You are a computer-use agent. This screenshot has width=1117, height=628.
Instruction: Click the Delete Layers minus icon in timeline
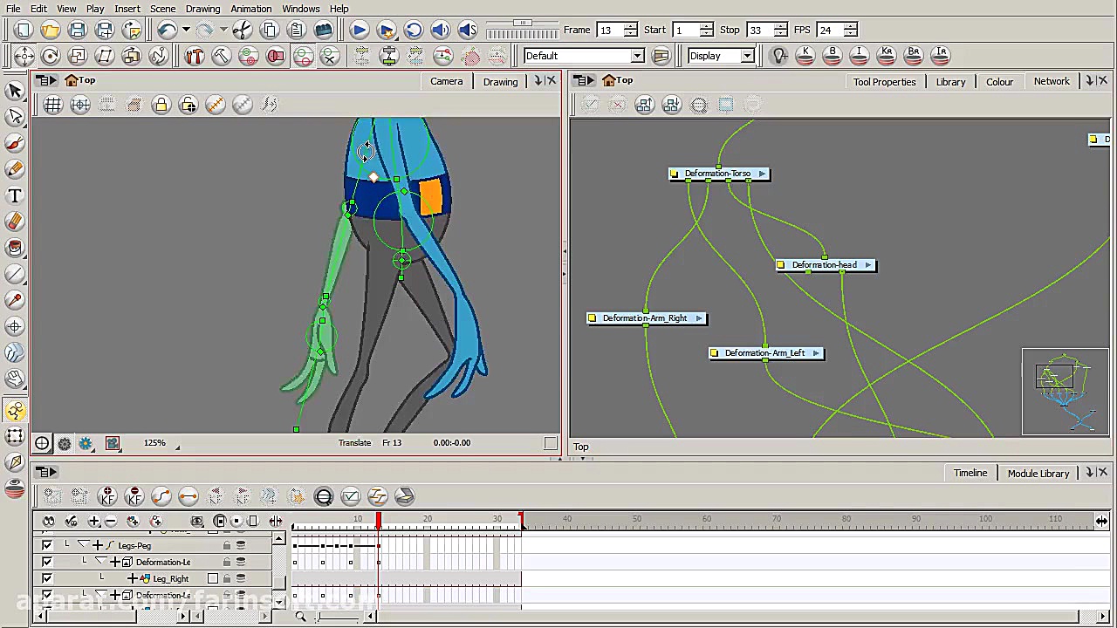(x=111, y=522)
